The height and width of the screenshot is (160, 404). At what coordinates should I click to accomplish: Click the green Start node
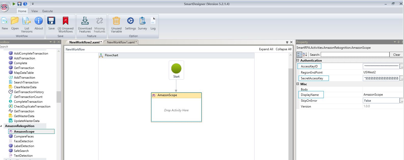click(x=176, y=69)
